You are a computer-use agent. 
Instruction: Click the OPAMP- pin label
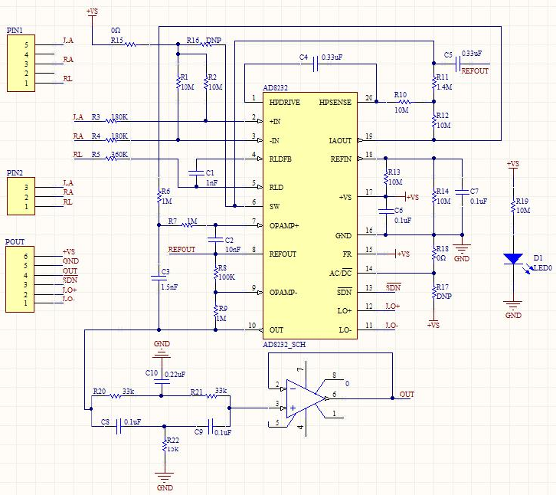tap(283, 293)
